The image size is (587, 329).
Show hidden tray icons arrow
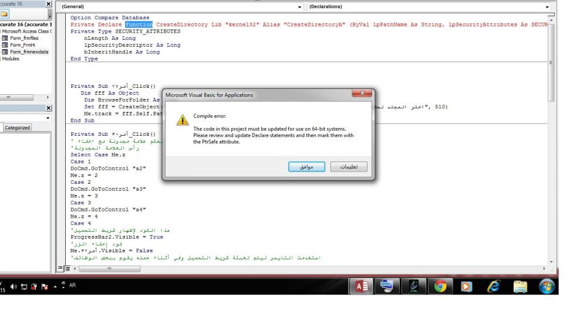click(x=55, y=287)
